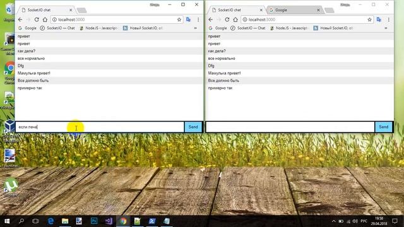Launch Edge from taskbar
The image size is (404, 227).
click(x=50, y=221)
